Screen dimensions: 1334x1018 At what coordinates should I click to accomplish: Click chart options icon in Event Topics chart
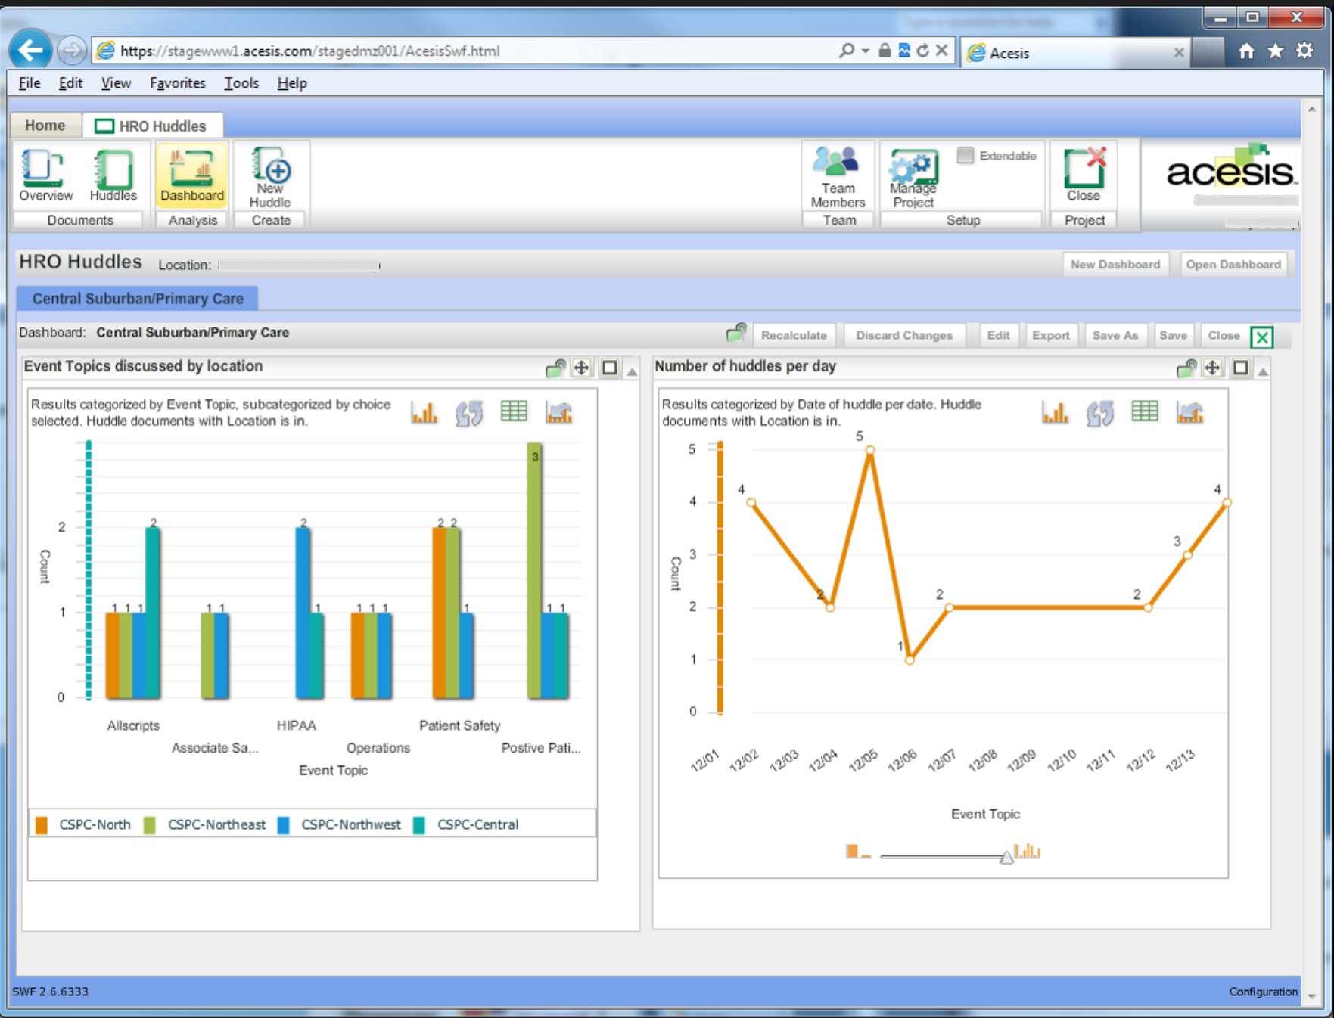(x=559, y=412)
